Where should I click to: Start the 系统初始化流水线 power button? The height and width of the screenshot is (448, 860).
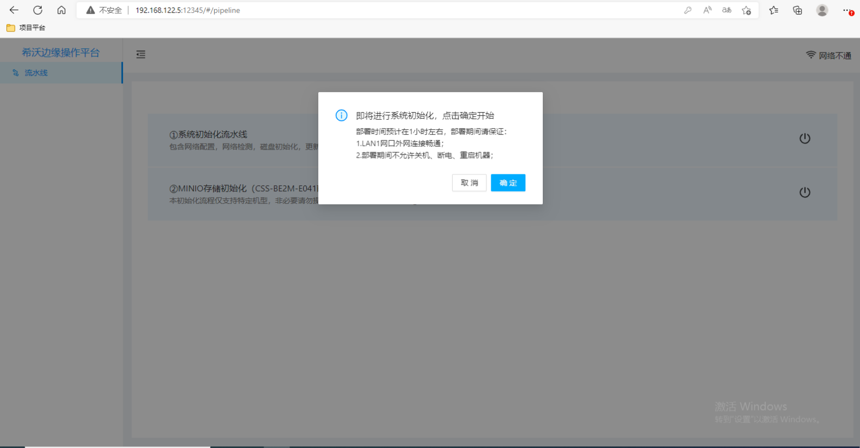click(x=805, y=139)
